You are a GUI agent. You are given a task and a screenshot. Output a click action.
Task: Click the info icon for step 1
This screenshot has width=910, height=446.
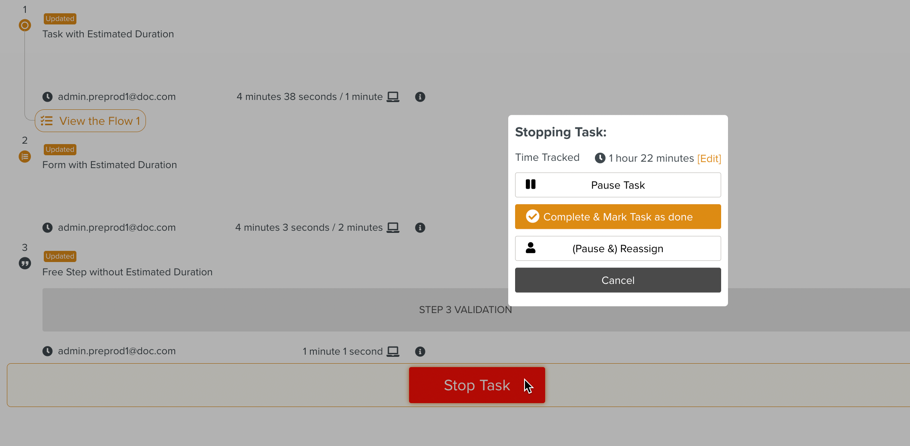coord(420,97)
